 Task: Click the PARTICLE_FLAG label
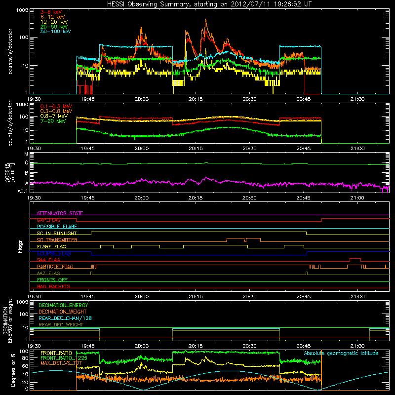tap(55, 267)
